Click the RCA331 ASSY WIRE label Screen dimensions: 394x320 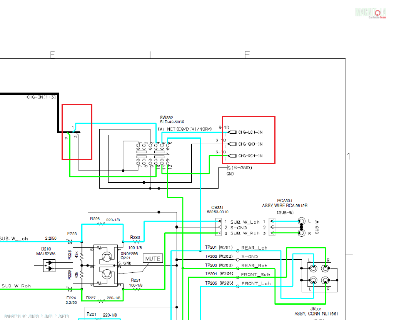pyautogui.click(x=285, y=206)
